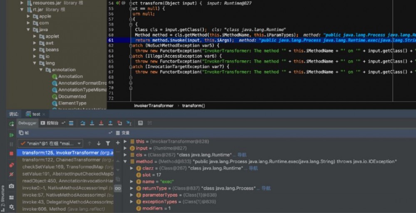Close the test debug session tab
Image resolution: width=416 pixels, height=213 pixels.
click(44, 115)
